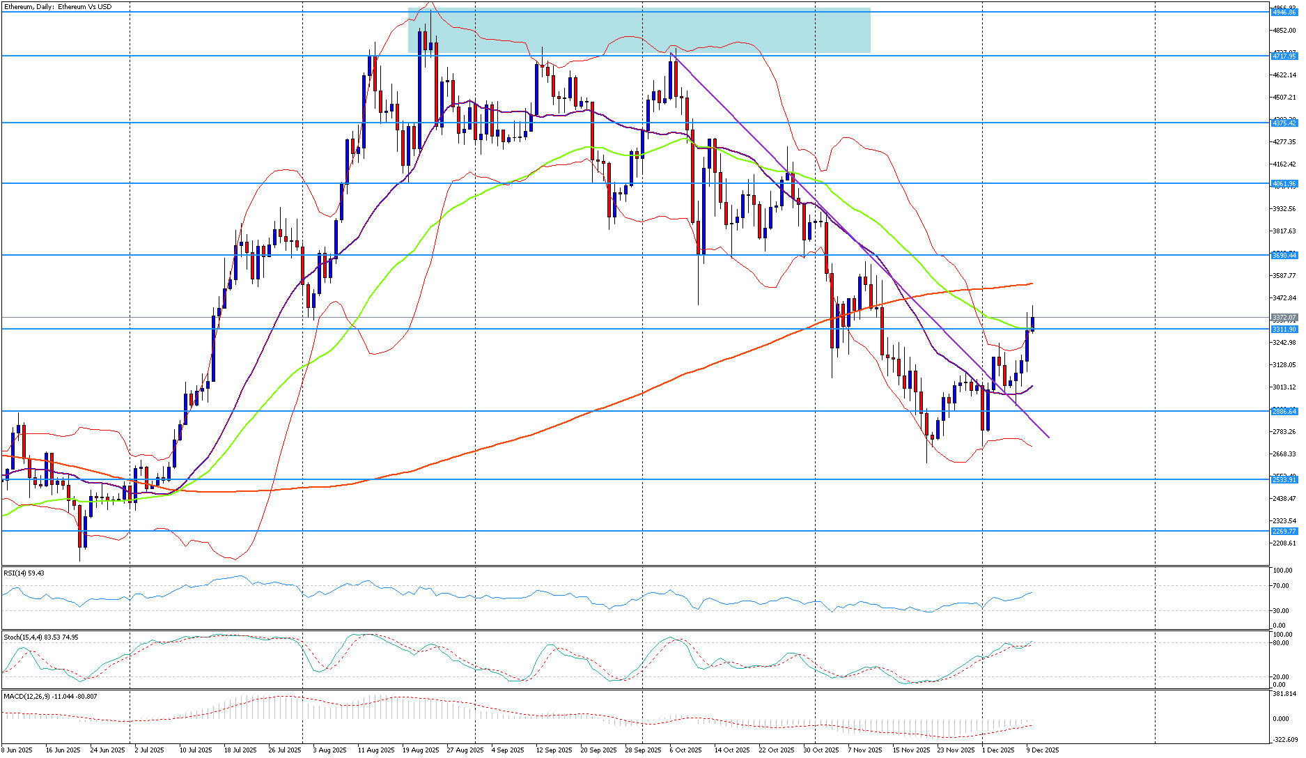Select the 3690.44 horizontal level price tag
Screen dimensions: 1306x758
1284,255
